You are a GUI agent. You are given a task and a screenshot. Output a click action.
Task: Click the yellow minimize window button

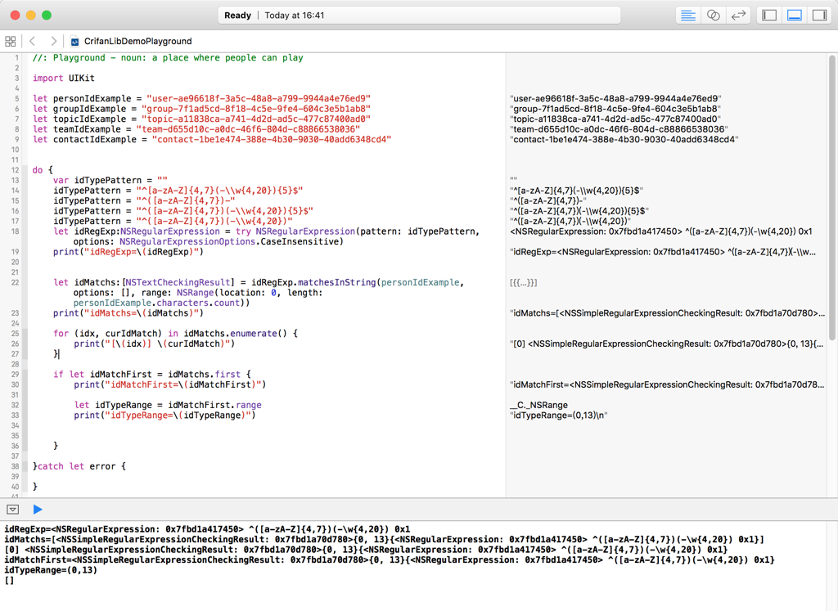(x=31, y=16)
